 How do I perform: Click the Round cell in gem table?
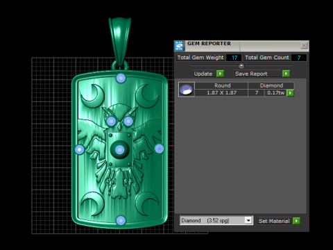pyautogui.click(x=221, y=85)
